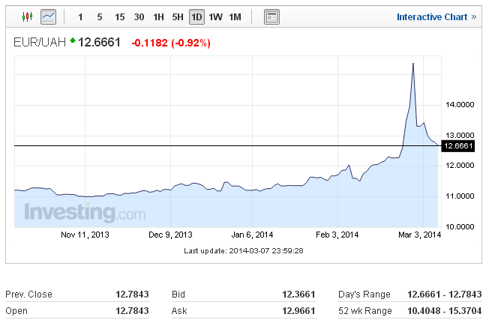Set timeframe to 5 minutes
Screen dimensions: 486x329
pos(100,16)
